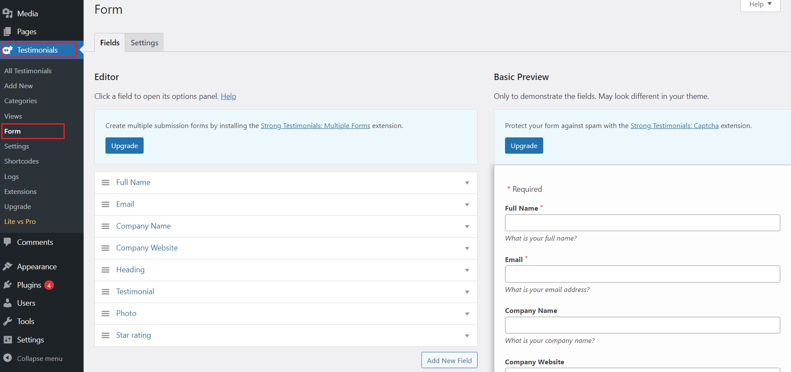Expand the Full Name field options
Viewport: 791px width, 372px height.
(467, 183)
